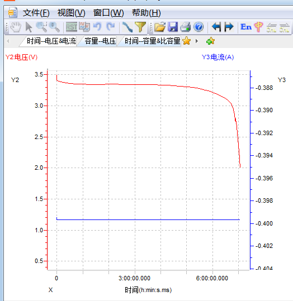Viewport: 293px width, 301px height.
Task: Click the undo arrow icon
Action: (97, 27)
